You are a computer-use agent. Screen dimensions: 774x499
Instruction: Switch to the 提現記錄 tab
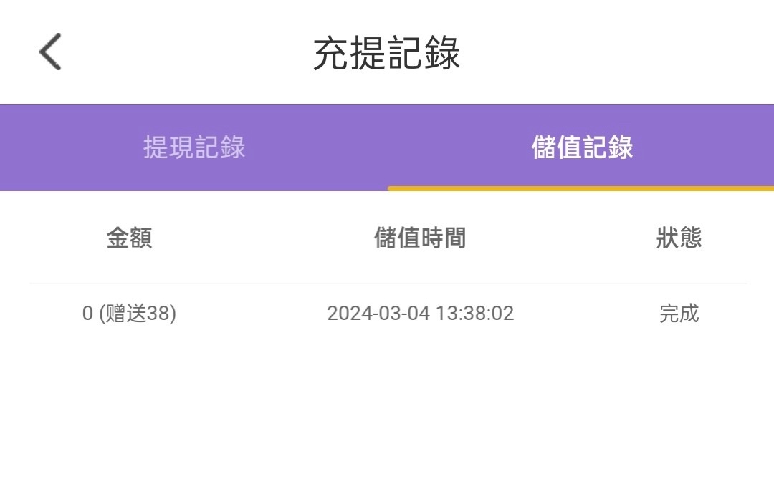click(x=194, y=147)
